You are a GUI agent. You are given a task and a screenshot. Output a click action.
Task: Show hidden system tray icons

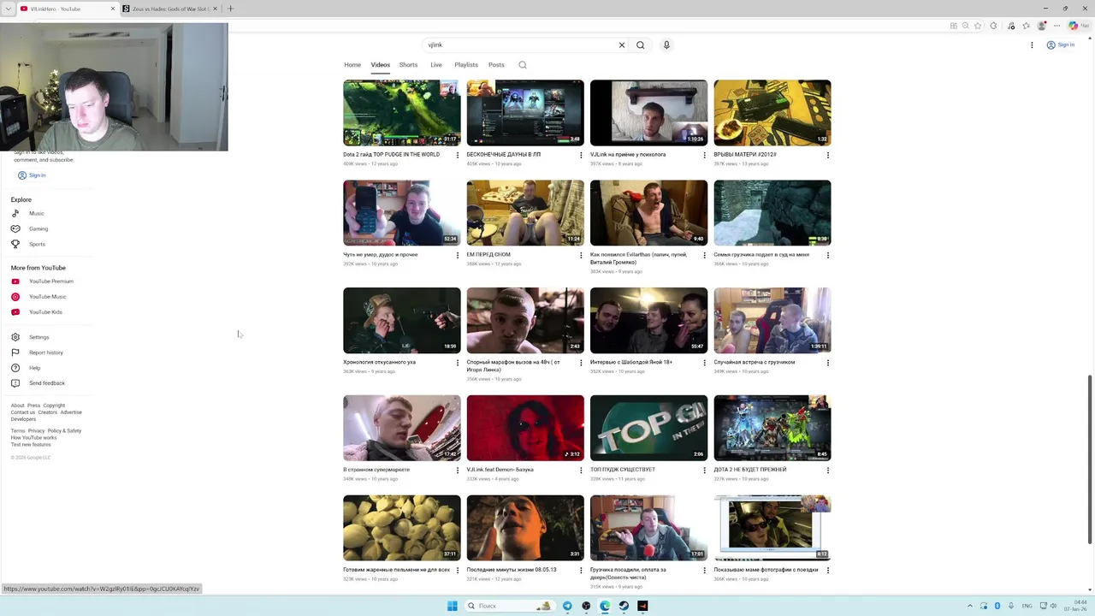(x=969, y=606)
